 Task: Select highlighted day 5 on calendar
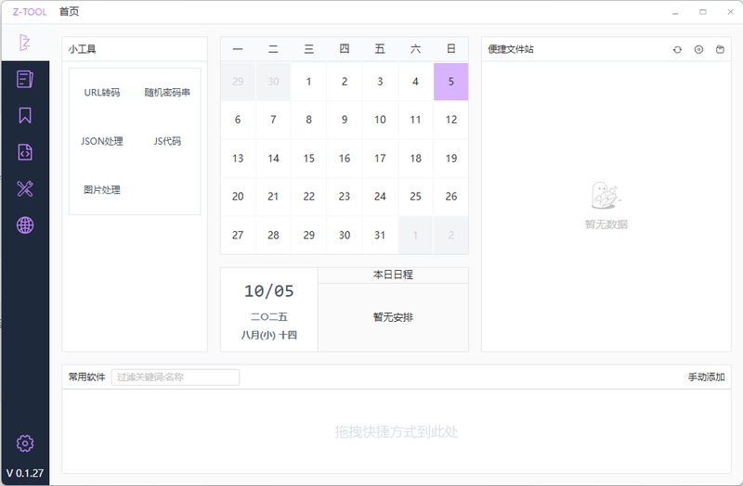450,82
